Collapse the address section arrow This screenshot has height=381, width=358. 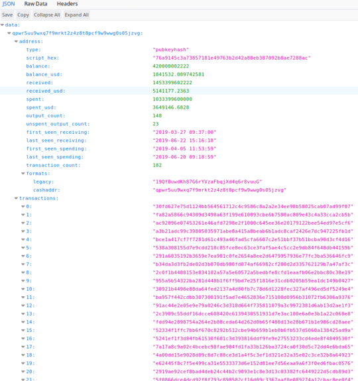click(x=16, y=41)
